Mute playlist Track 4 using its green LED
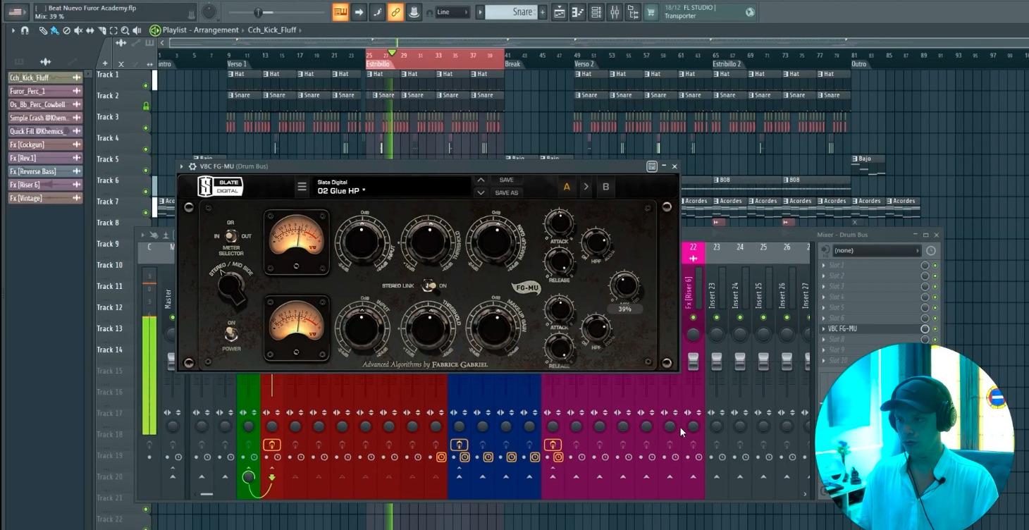 click(x=146, y=149)
